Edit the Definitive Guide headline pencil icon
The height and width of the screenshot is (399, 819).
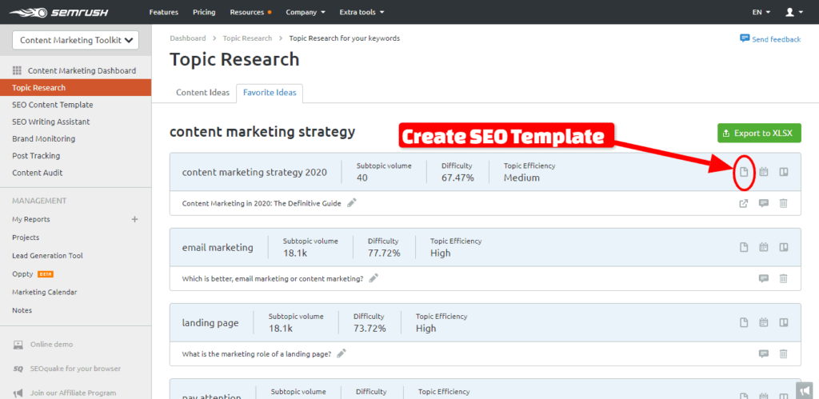(352, 203)
